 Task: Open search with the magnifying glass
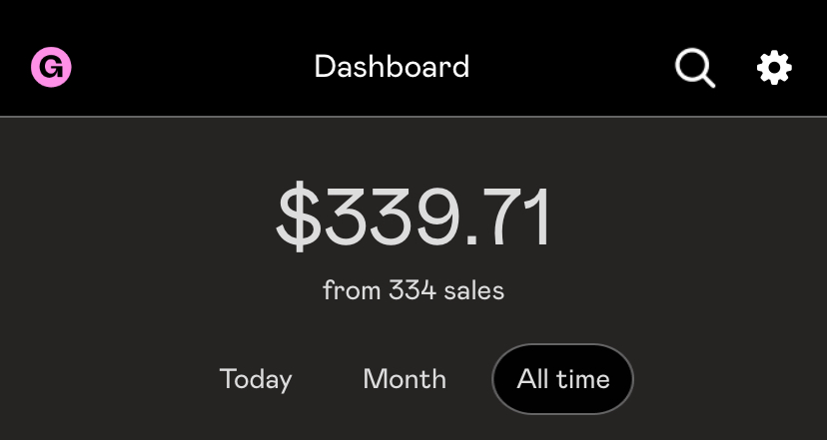tap(694, 68)
